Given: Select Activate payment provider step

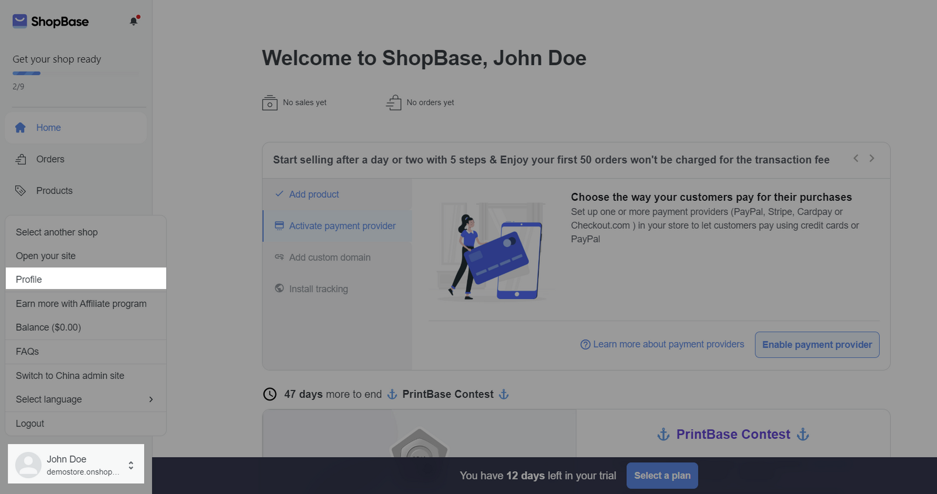Looking at the screenshot, I should (x=337, y=226).
